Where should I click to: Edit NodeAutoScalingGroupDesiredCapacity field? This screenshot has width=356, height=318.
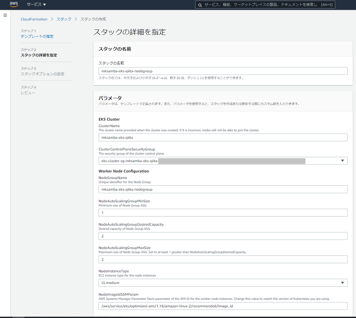[223, 236]
